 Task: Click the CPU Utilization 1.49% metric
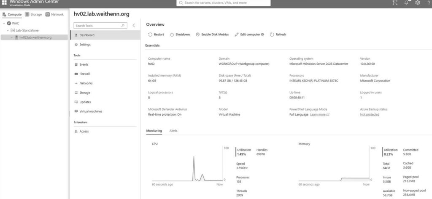pos(244,152)
